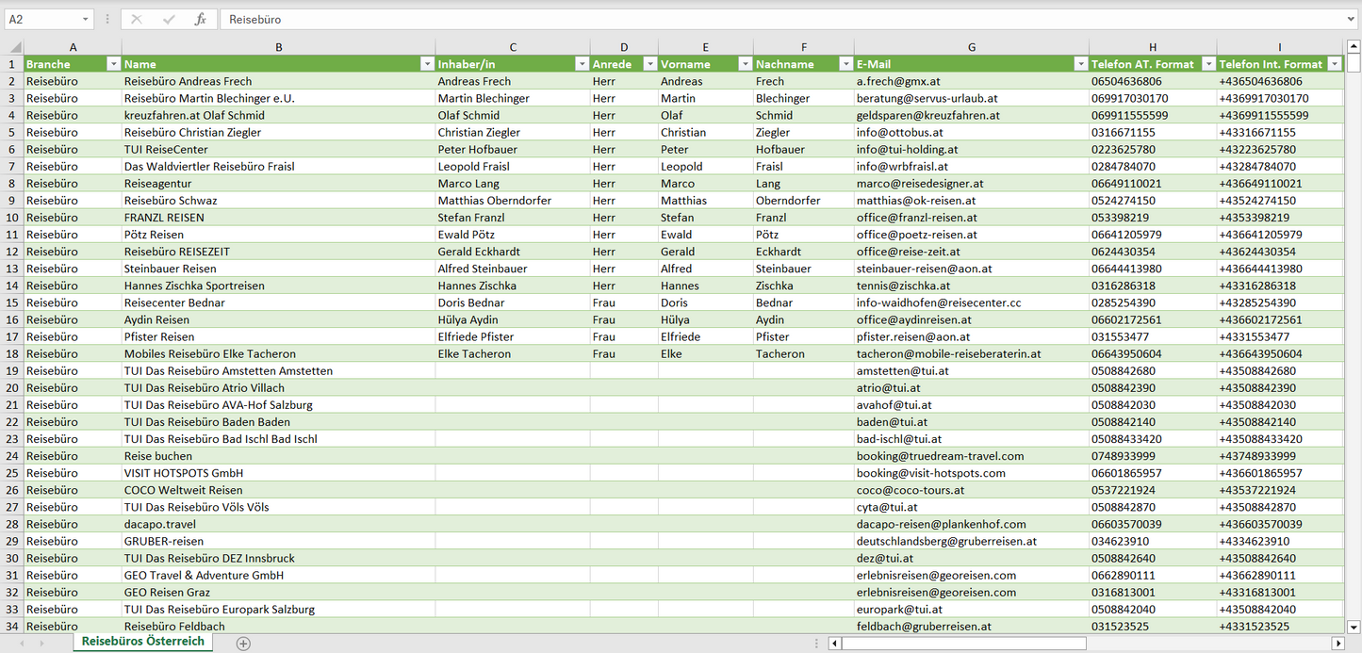
Task: Expand the Name Box dropdown arrow
Action: (x=86, y=19)
